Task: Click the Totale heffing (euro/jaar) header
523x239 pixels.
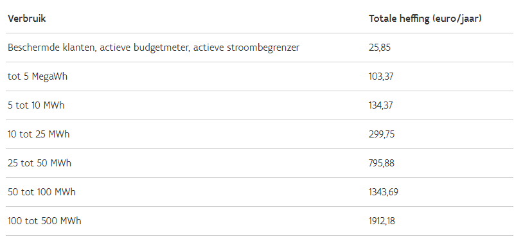Action: 425,19
